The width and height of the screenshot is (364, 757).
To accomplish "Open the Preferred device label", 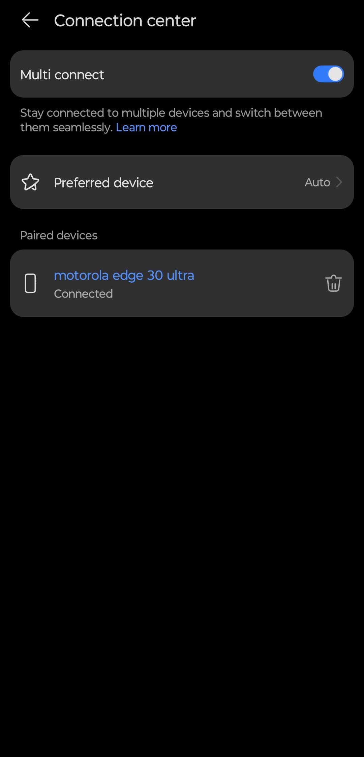I will [x=103, y=183].
